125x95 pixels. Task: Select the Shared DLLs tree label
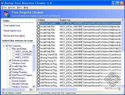point(18,69)
